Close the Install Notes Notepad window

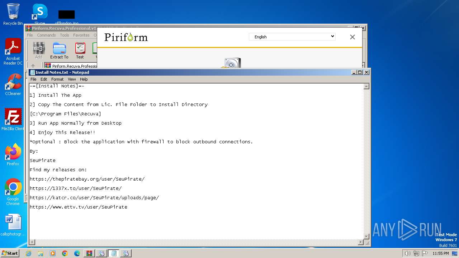366,72
